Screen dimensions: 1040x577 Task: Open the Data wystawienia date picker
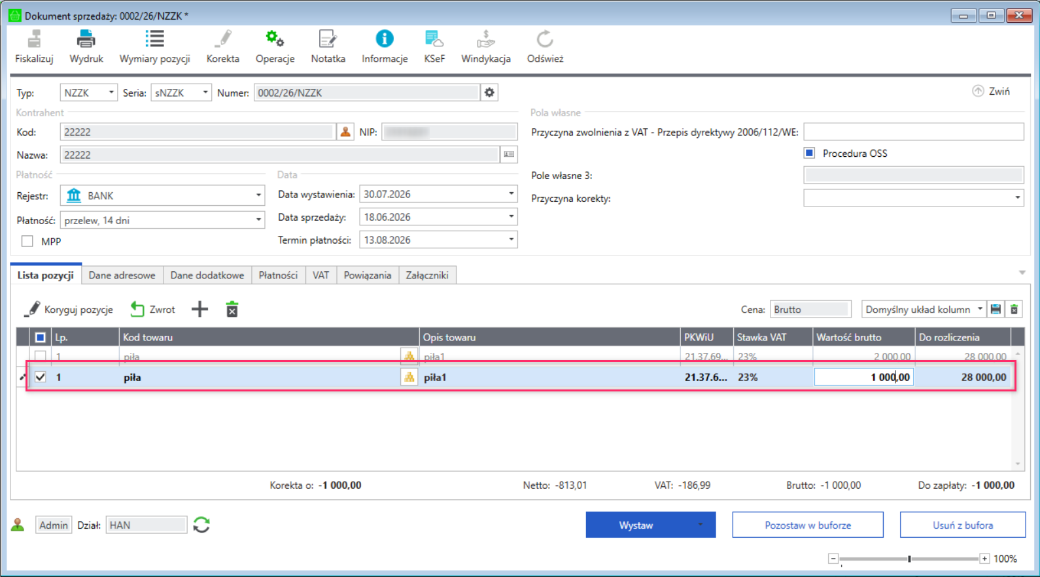pos(511,194)
